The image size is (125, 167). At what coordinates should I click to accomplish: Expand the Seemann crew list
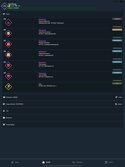point(62,97)
